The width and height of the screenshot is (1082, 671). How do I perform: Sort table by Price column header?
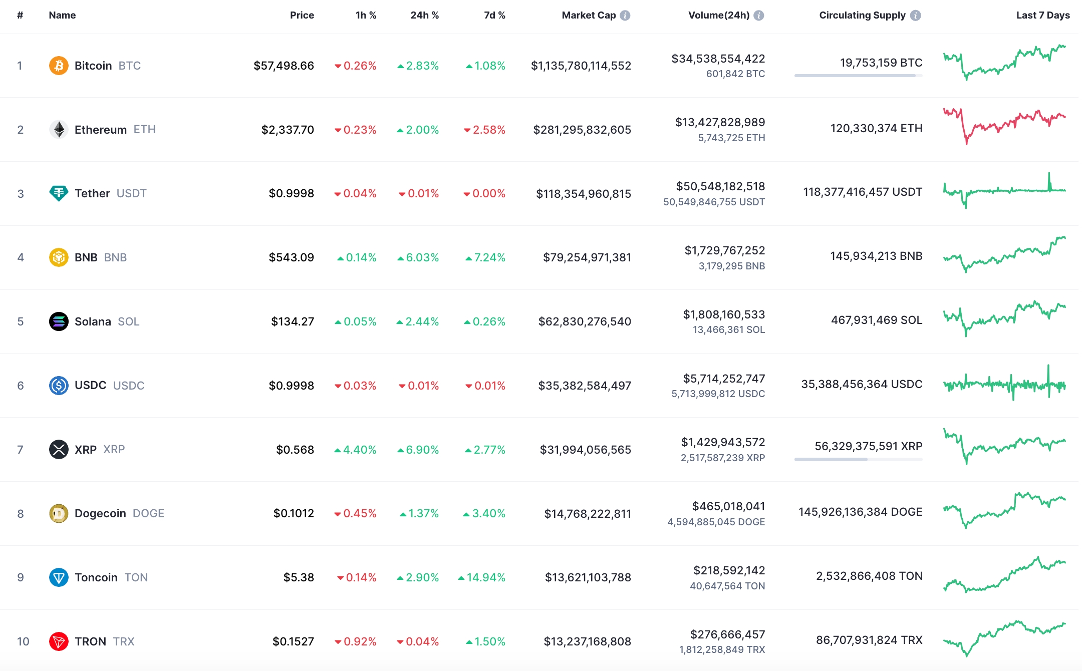(302, 16)
